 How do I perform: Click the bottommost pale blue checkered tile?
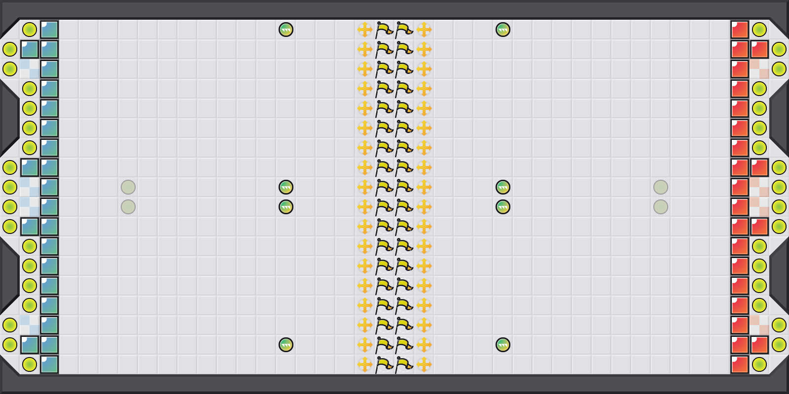click(x=30, y=325)
